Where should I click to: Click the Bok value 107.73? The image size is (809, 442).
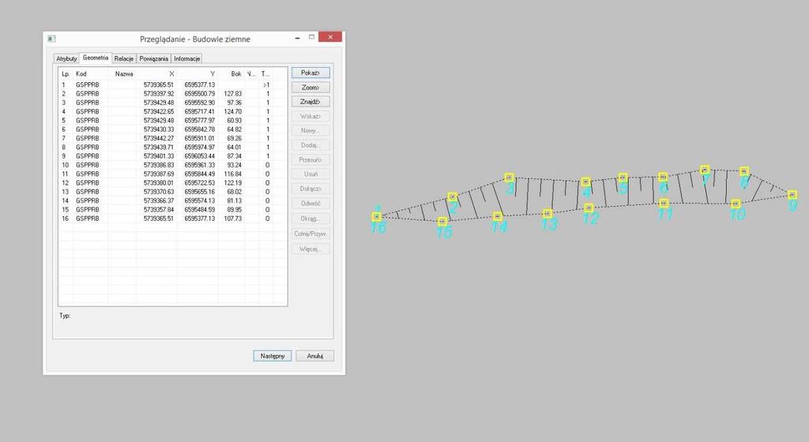pyautogui.click(x=233, y=219)
